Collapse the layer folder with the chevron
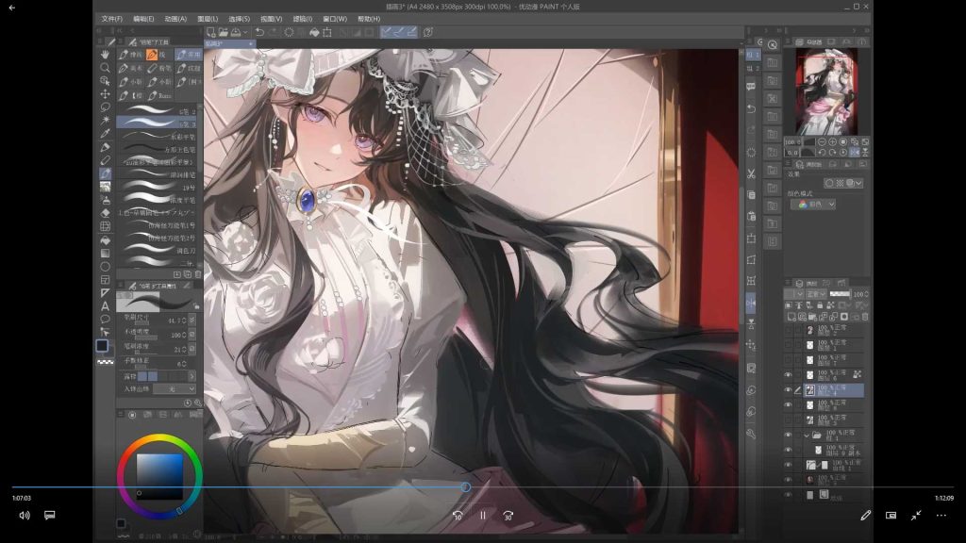The height and width of the screenshot is (543, 966). [806, 436]
